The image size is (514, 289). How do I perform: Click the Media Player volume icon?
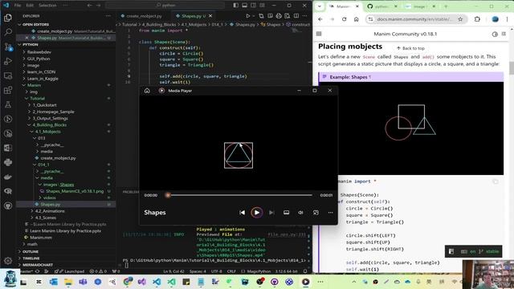[x=300, y=212]
